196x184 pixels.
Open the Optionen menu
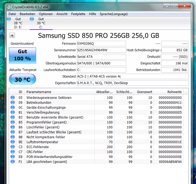click(46, 14)
